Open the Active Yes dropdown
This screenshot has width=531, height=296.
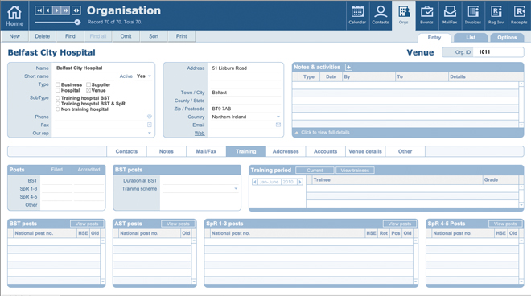[x=150, y=76]
